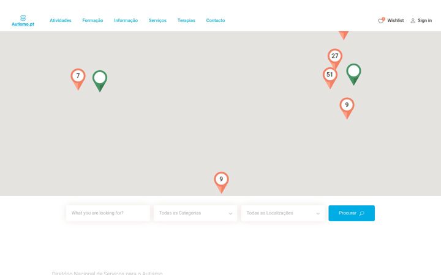
Task: Focus the 'What you are looking for?' field
Action: pos(108,213)
